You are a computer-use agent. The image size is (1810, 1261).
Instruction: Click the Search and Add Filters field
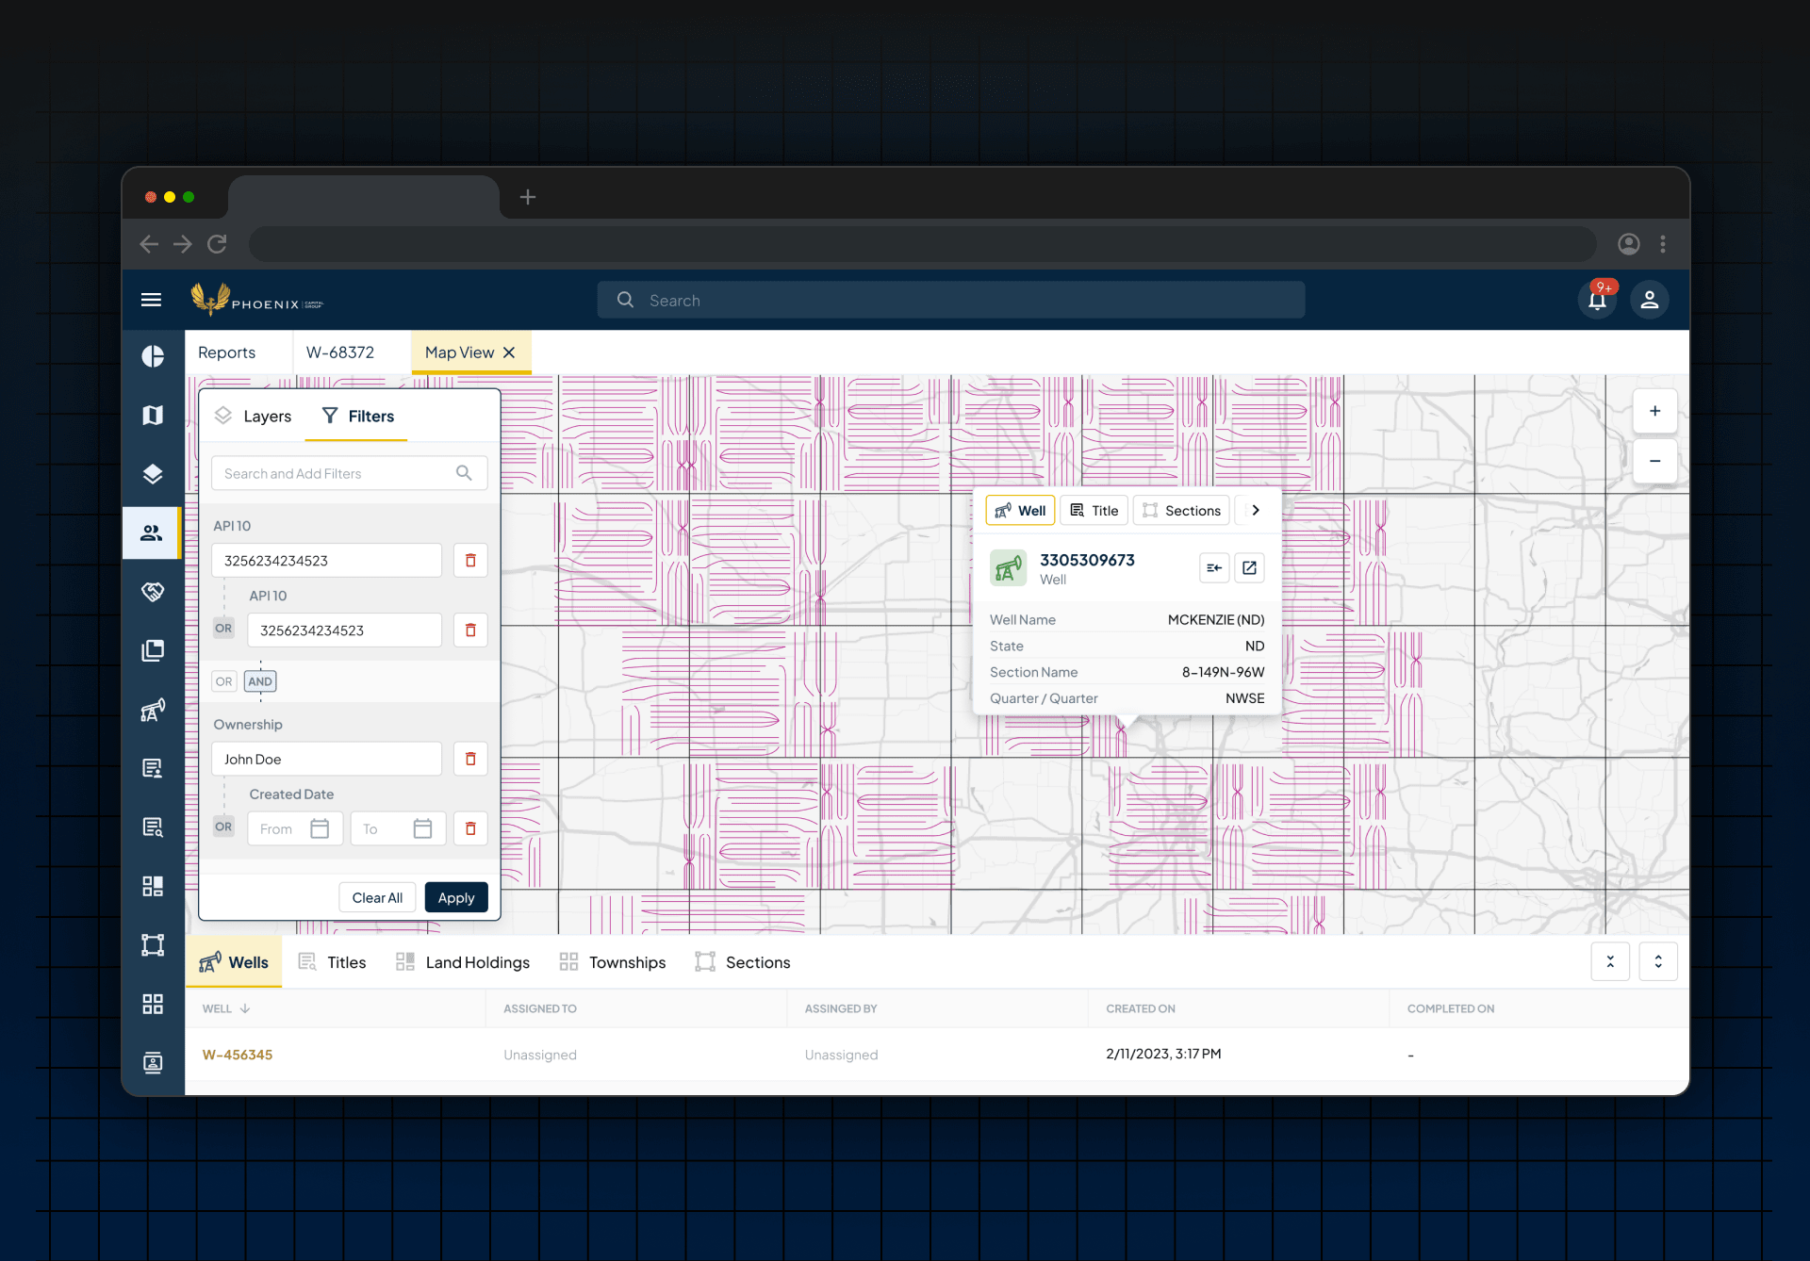(349, 473)
